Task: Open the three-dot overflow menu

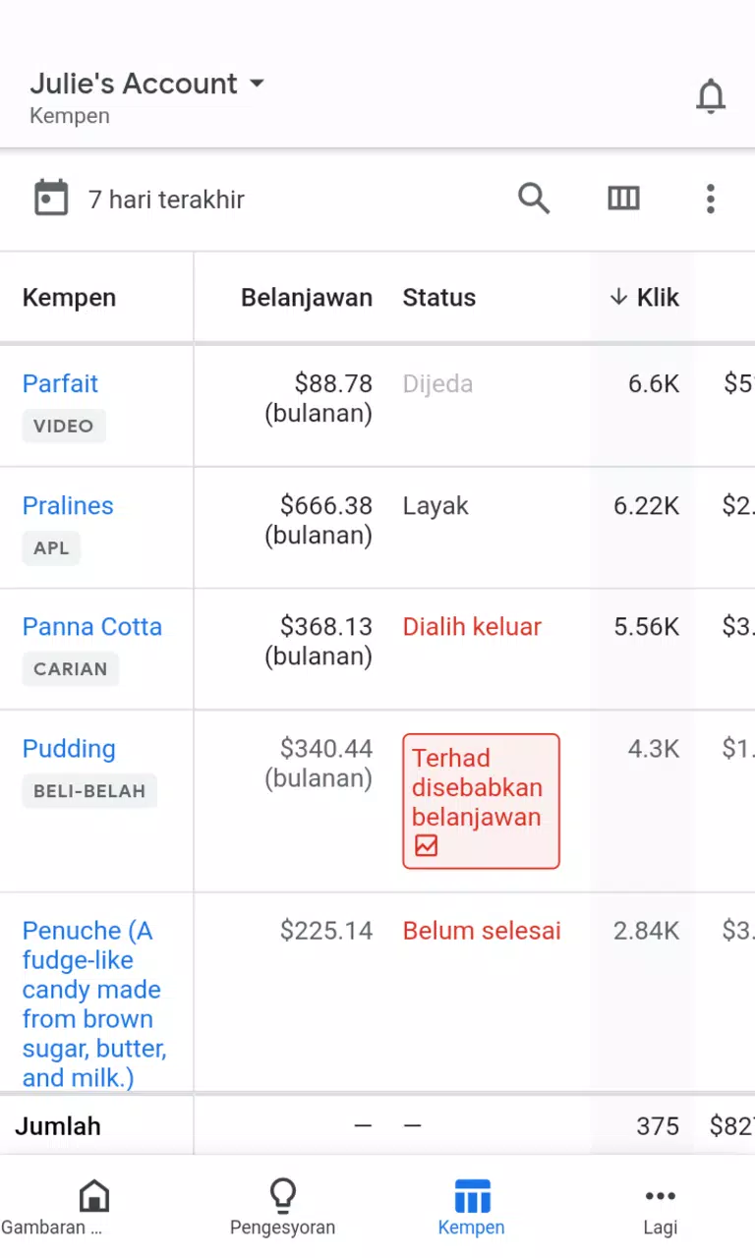Action: pos(710,199)
